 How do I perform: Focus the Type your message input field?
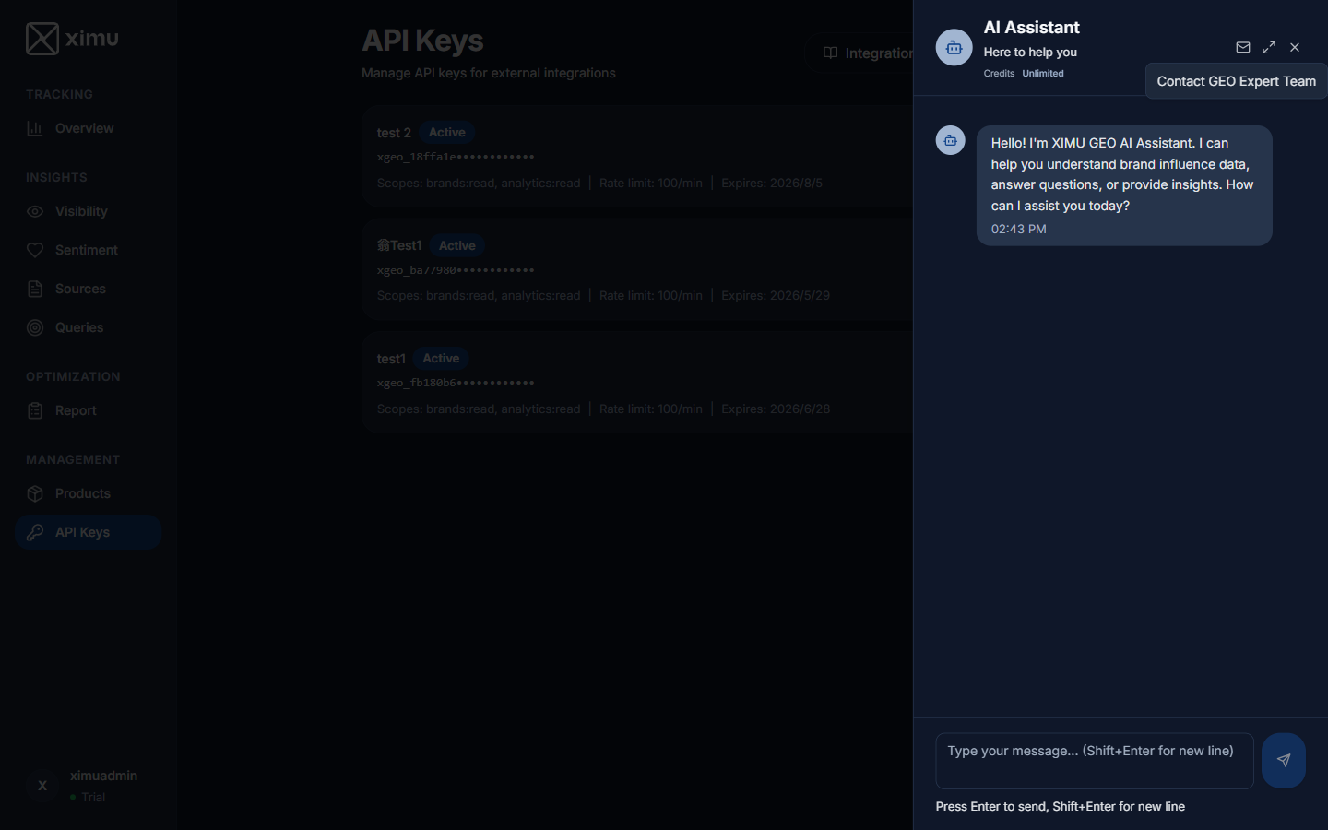(1095, 761)
